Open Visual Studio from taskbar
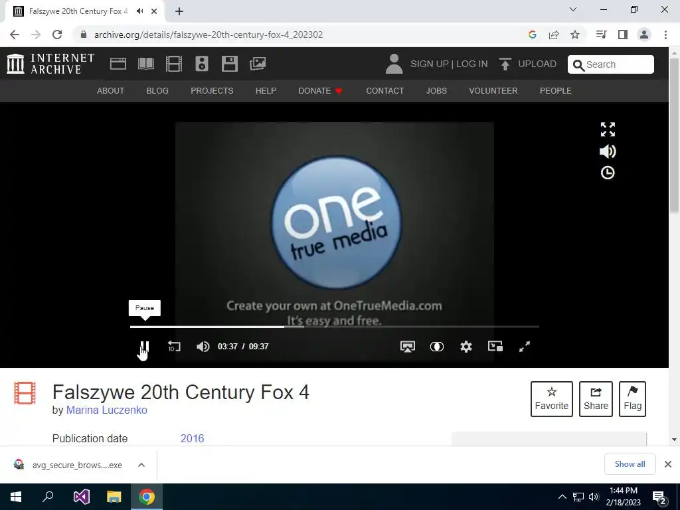The width and height of the screenshot is (680, 510). pos(82,497)
